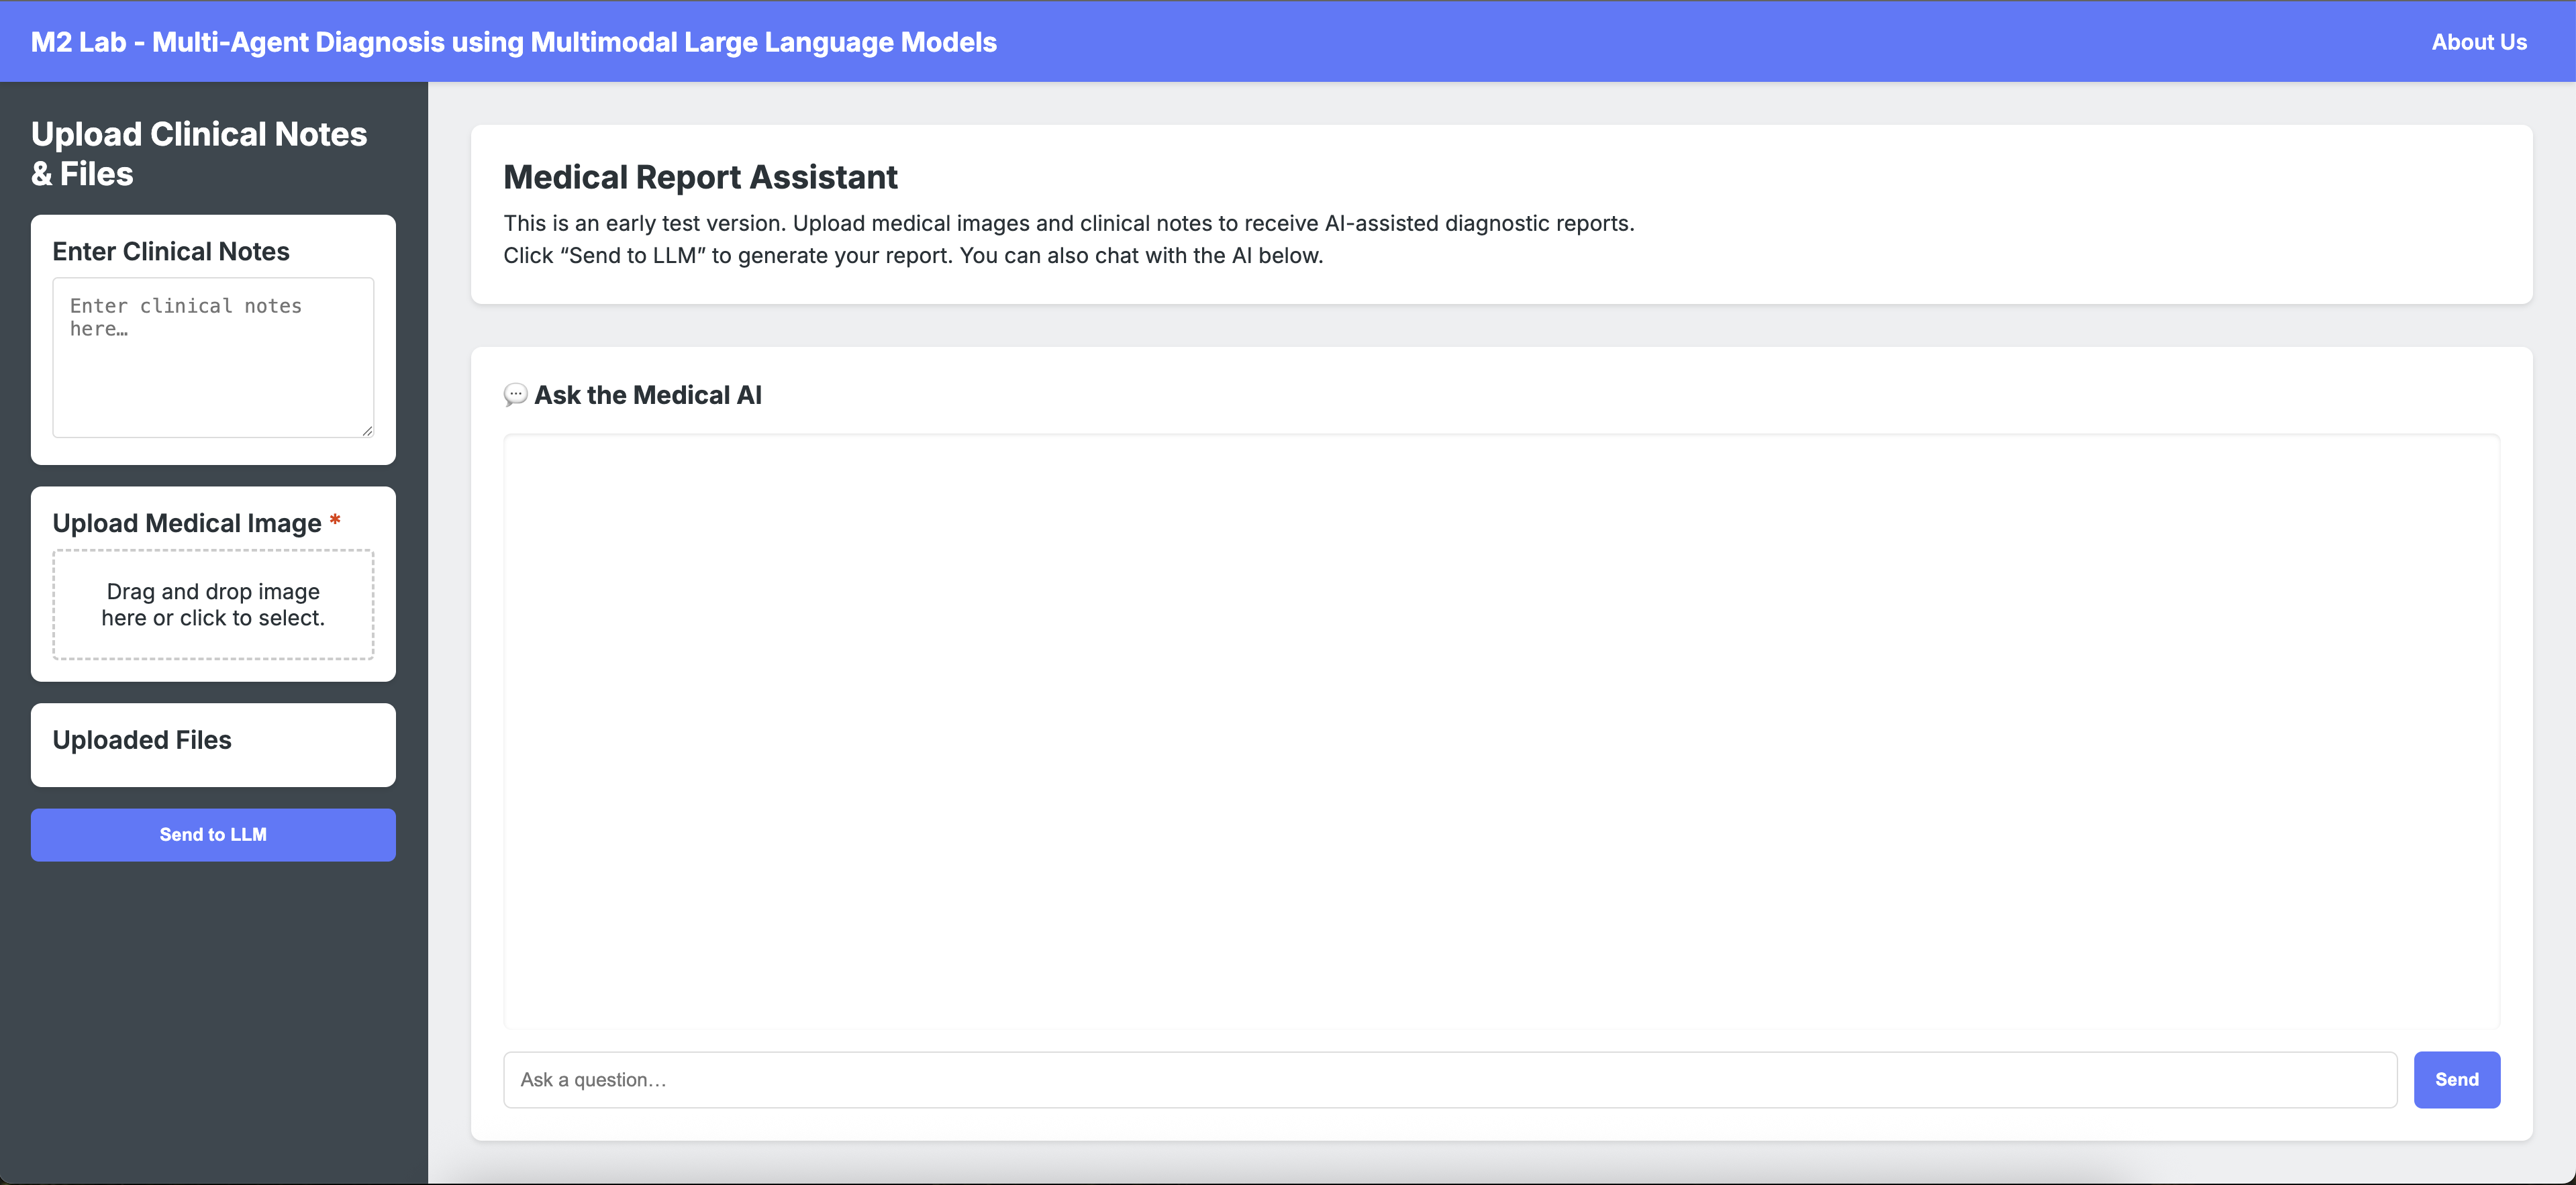Click the M2 Lab header title
Image resolution: width=2576 pixels, height=1185 pixels.
(x=513, y=42)
